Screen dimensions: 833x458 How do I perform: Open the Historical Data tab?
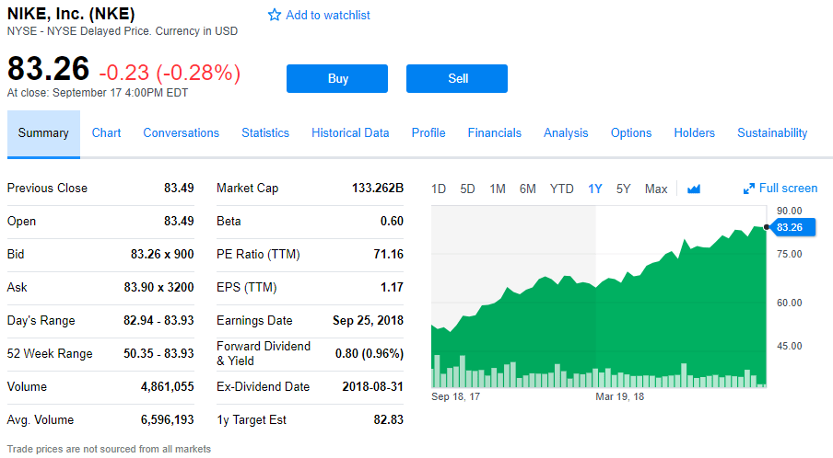tap(350, 133)
